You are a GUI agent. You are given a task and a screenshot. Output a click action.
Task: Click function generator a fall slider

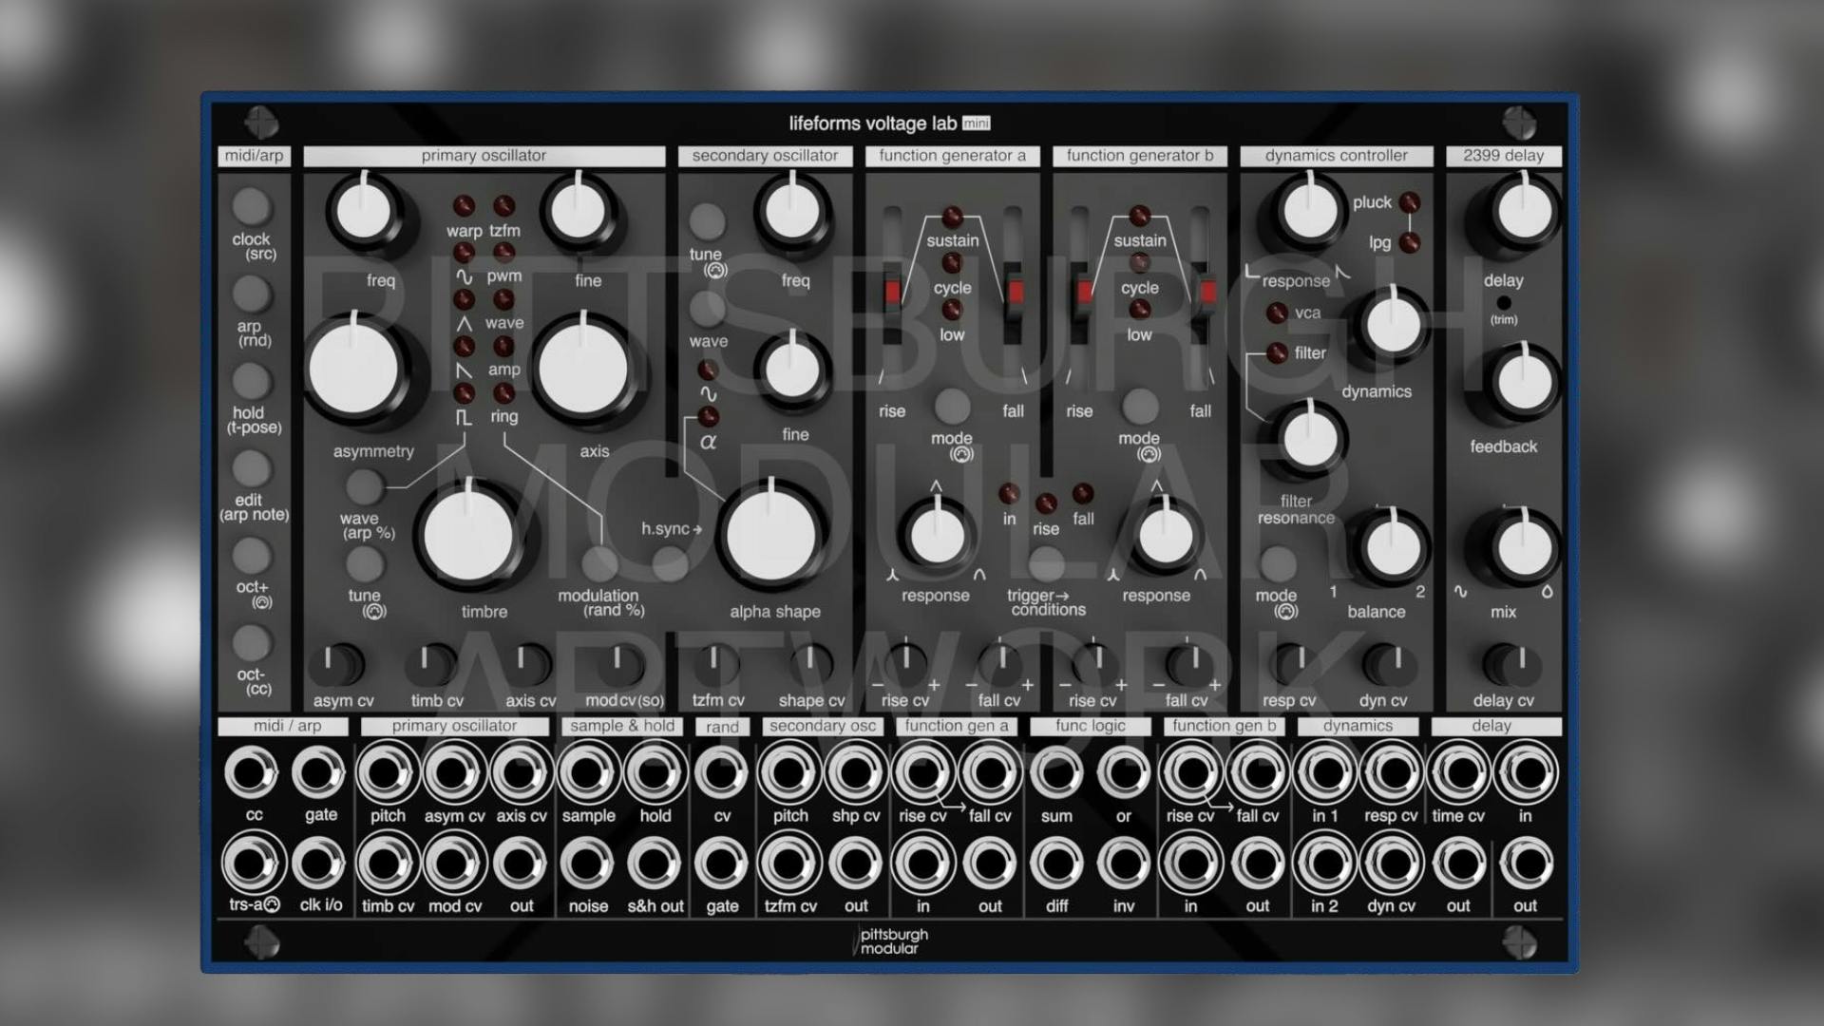click(x=1015, y=290)
